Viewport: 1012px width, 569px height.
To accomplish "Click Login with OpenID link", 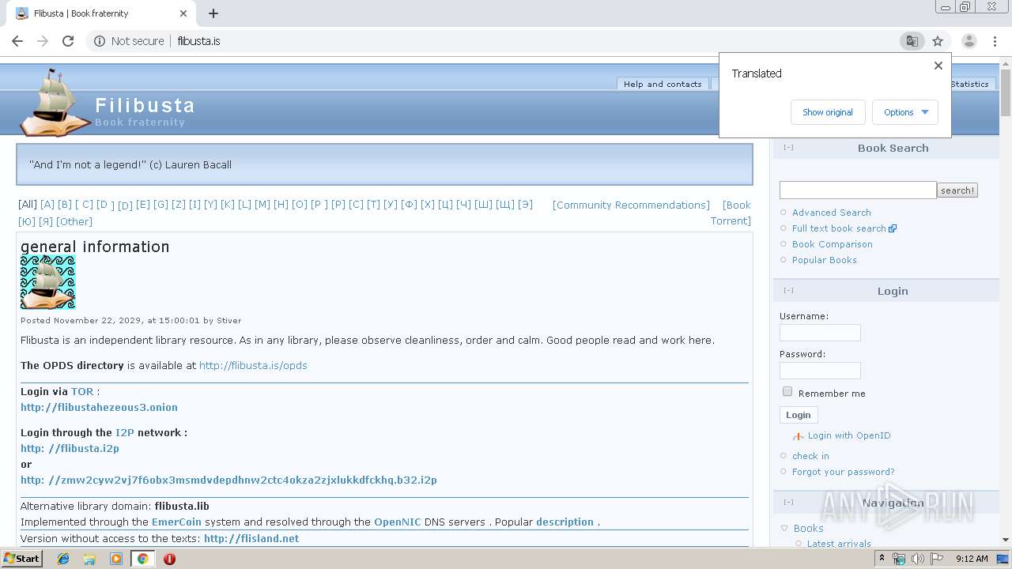I will tap(849, 435).
